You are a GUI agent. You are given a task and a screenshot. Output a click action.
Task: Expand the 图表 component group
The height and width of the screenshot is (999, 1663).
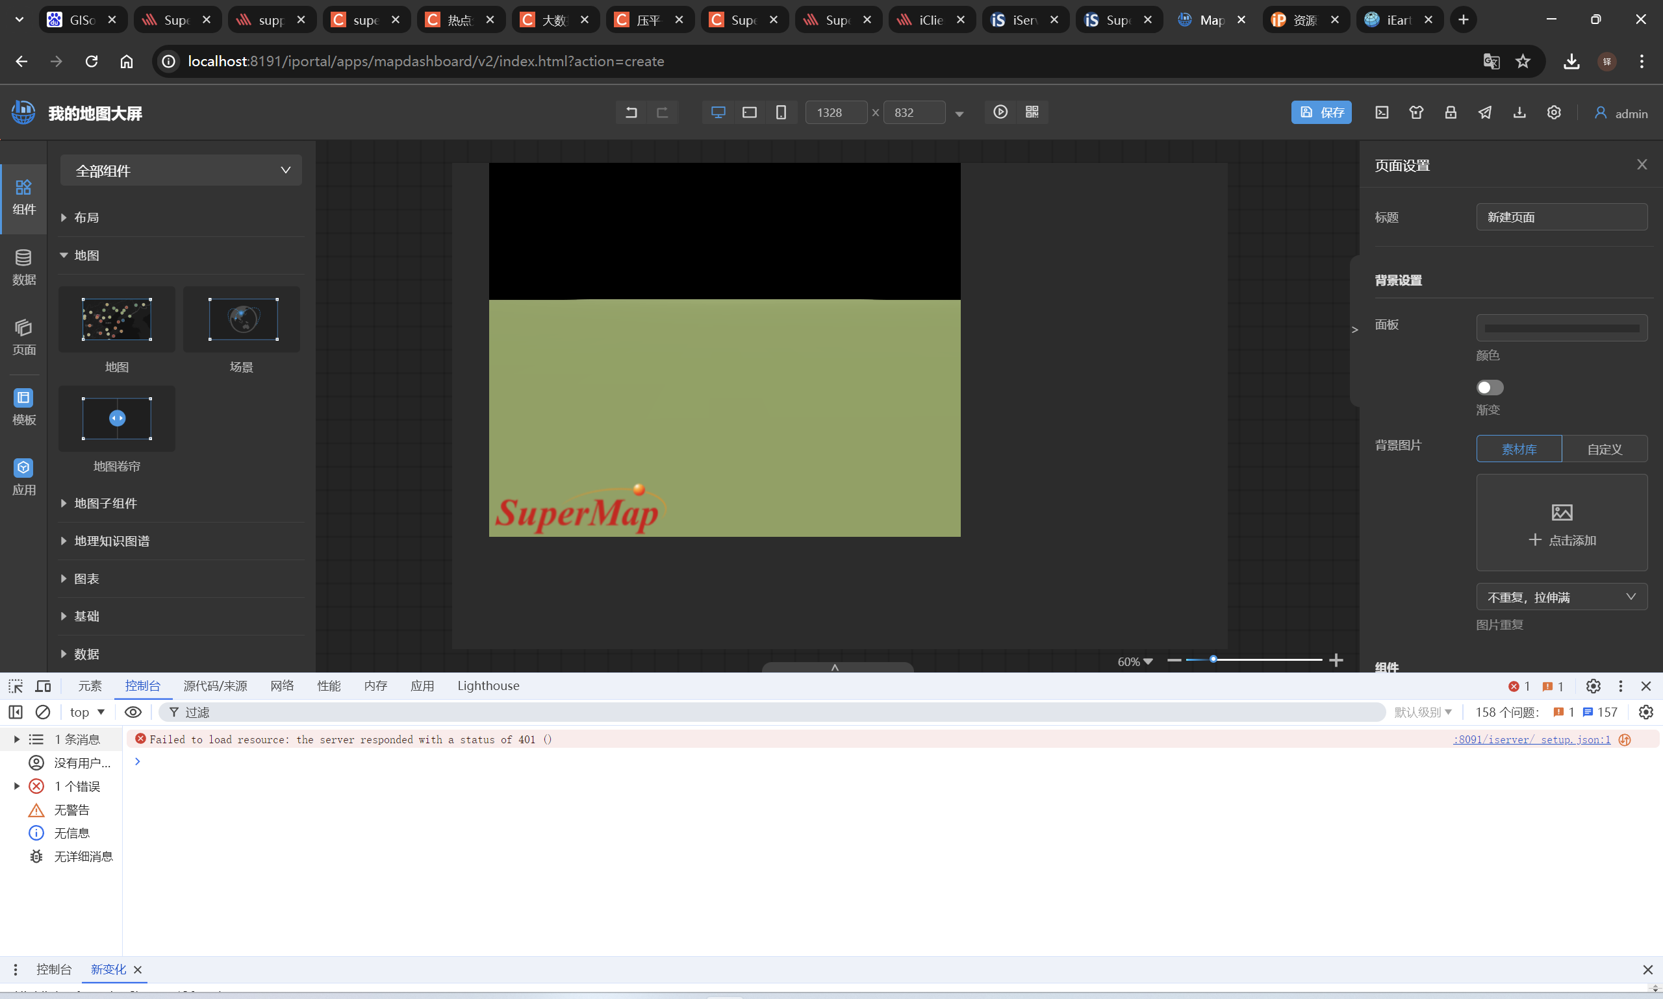tap(86, 579)
